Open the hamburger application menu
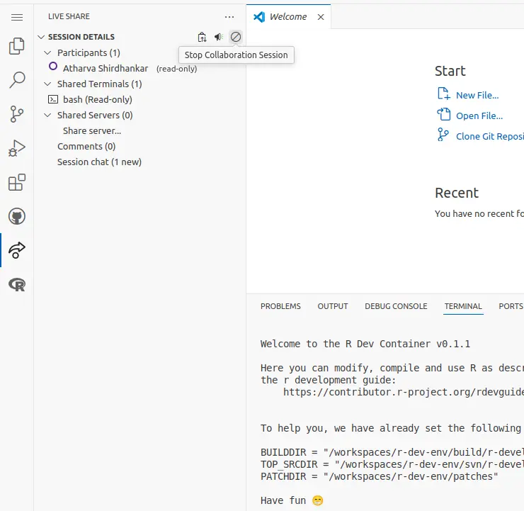The width and height of the screenshot is (524, 511). [17, 17]
